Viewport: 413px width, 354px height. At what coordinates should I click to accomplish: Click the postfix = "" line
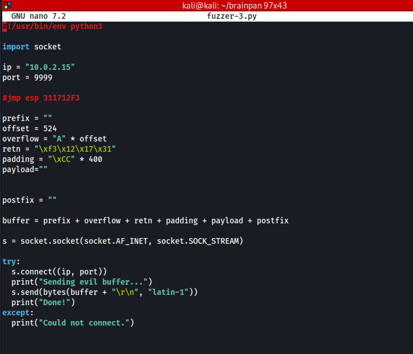point(29,200)
